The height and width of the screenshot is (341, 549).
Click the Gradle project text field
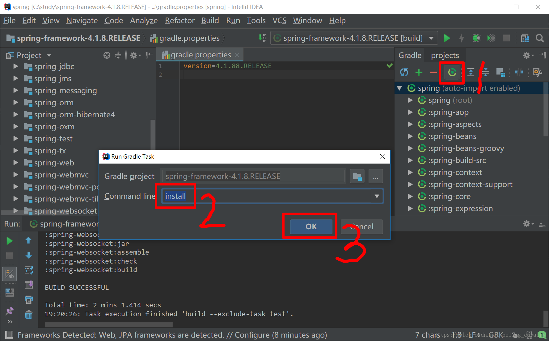pyautogui.click(x=253, y=177)
